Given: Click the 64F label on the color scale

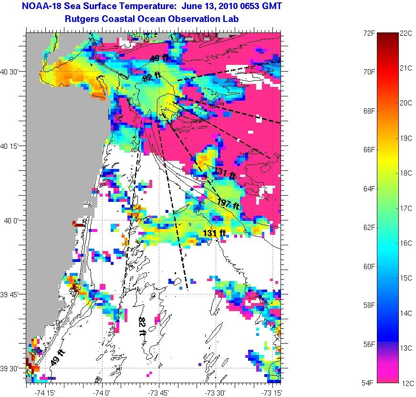Looking at the screenshot, I should tap(369, 188).
